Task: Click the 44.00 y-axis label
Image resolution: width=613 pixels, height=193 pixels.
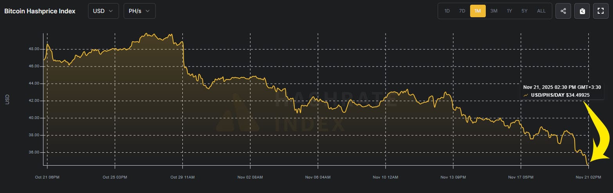Action: 34,84
